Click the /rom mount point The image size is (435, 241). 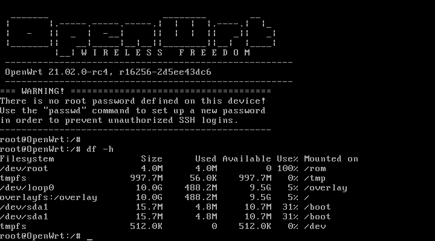315,169
